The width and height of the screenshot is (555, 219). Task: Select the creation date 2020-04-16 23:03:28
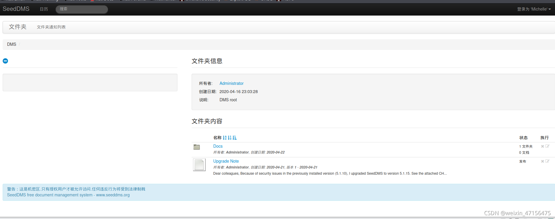[239, 92]
